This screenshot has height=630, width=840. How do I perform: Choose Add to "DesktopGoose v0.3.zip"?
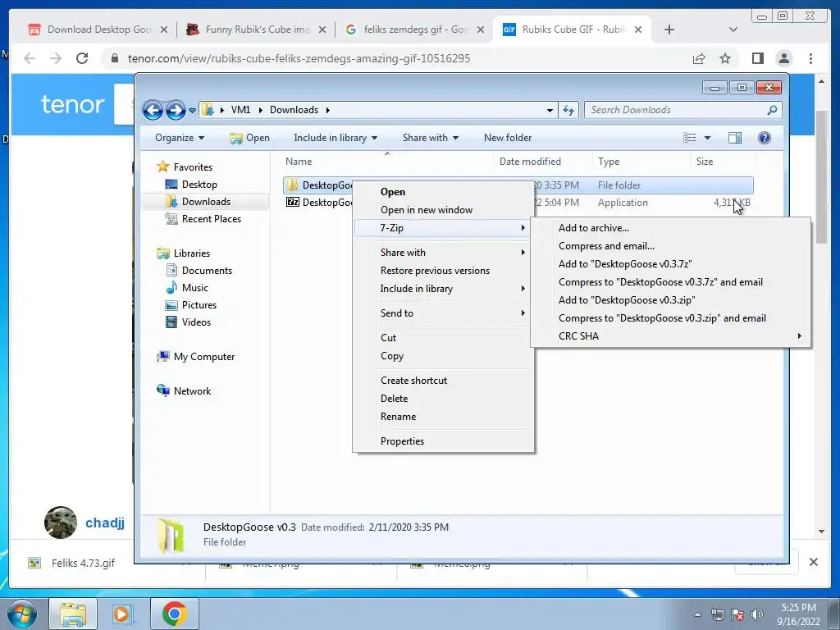pos(671,300)
